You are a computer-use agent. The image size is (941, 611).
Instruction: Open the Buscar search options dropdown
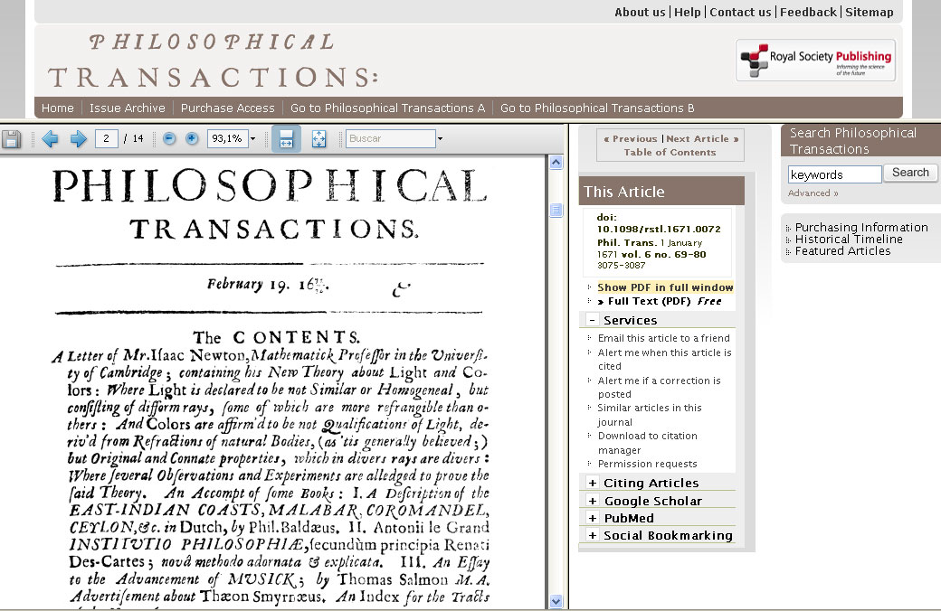440,139
